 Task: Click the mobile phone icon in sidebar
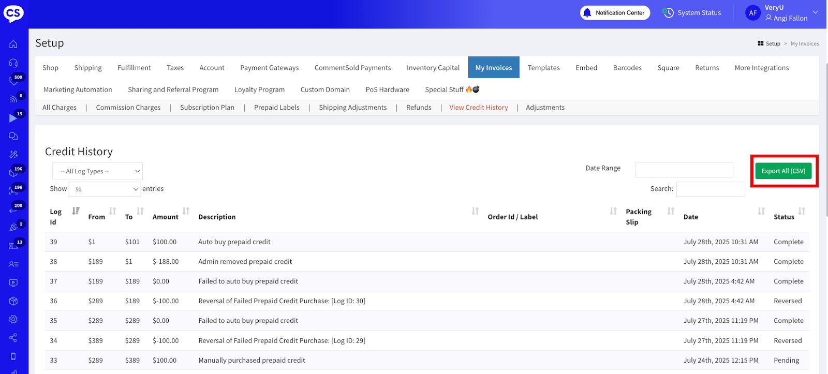pyautogui.click(x=13, y=356)
